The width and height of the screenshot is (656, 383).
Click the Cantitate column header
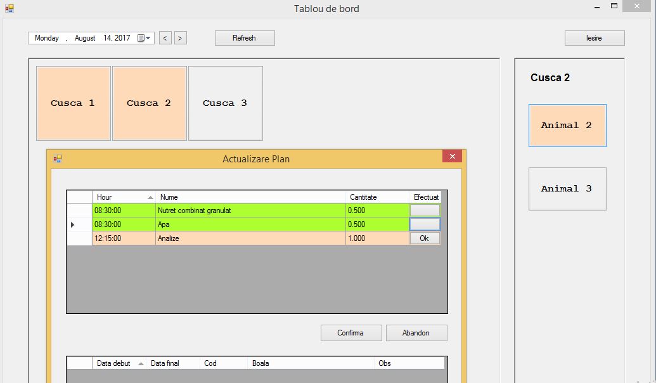pos(377,197)
